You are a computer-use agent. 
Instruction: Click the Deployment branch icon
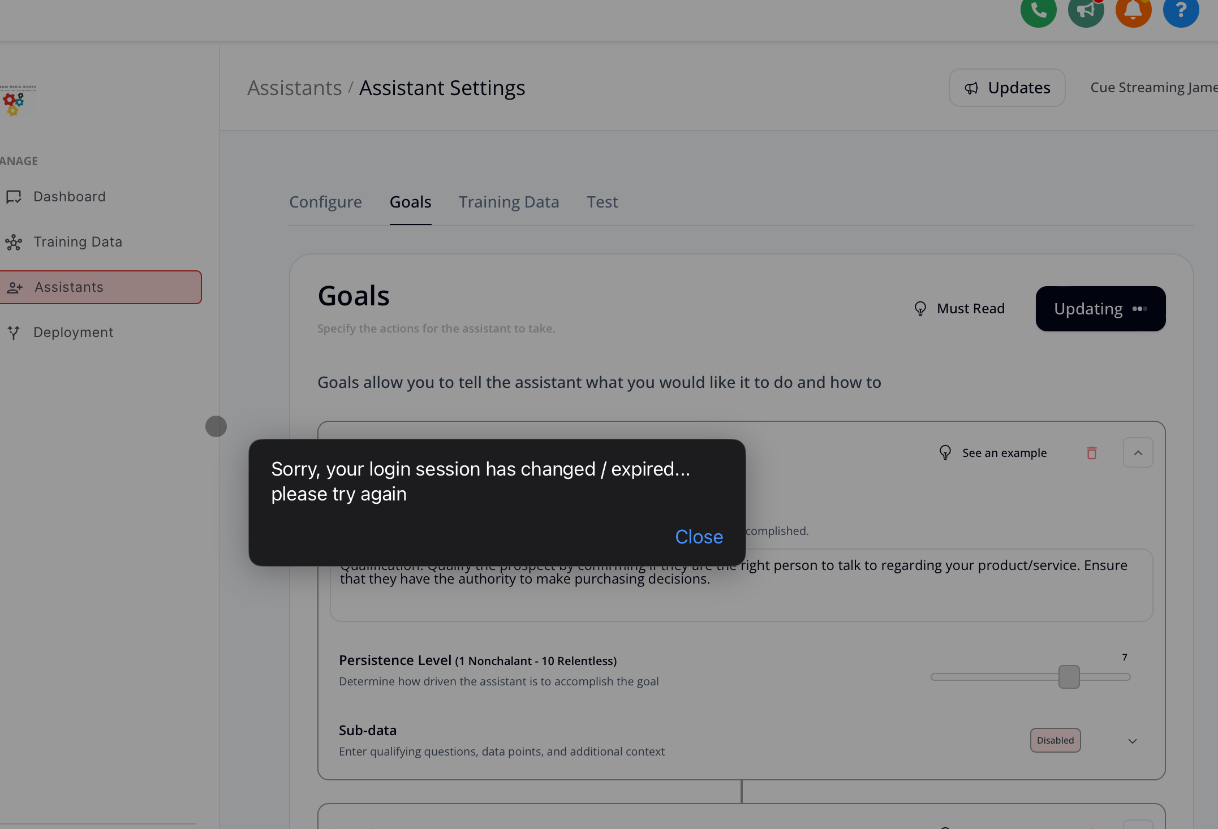click(14, 333)
